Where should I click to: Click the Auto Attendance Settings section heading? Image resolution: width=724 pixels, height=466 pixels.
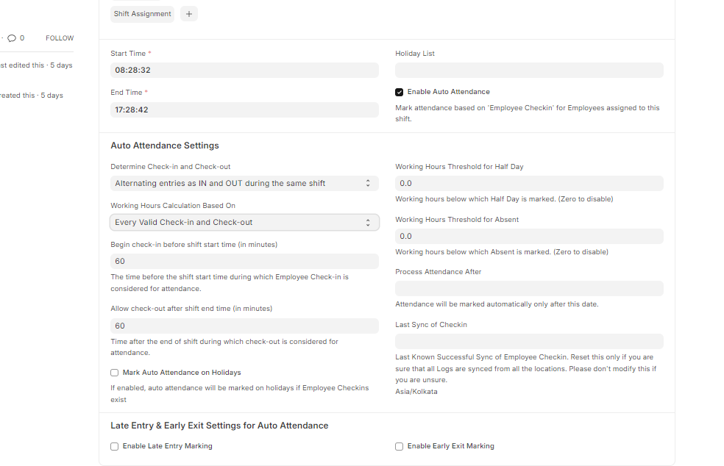point(165,146)
